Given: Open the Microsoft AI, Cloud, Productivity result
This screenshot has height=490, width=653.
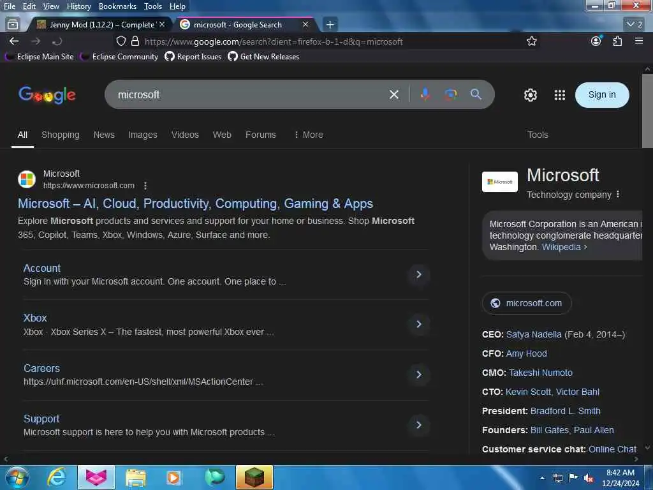Looking at the screenshot, I should (195, 204).
